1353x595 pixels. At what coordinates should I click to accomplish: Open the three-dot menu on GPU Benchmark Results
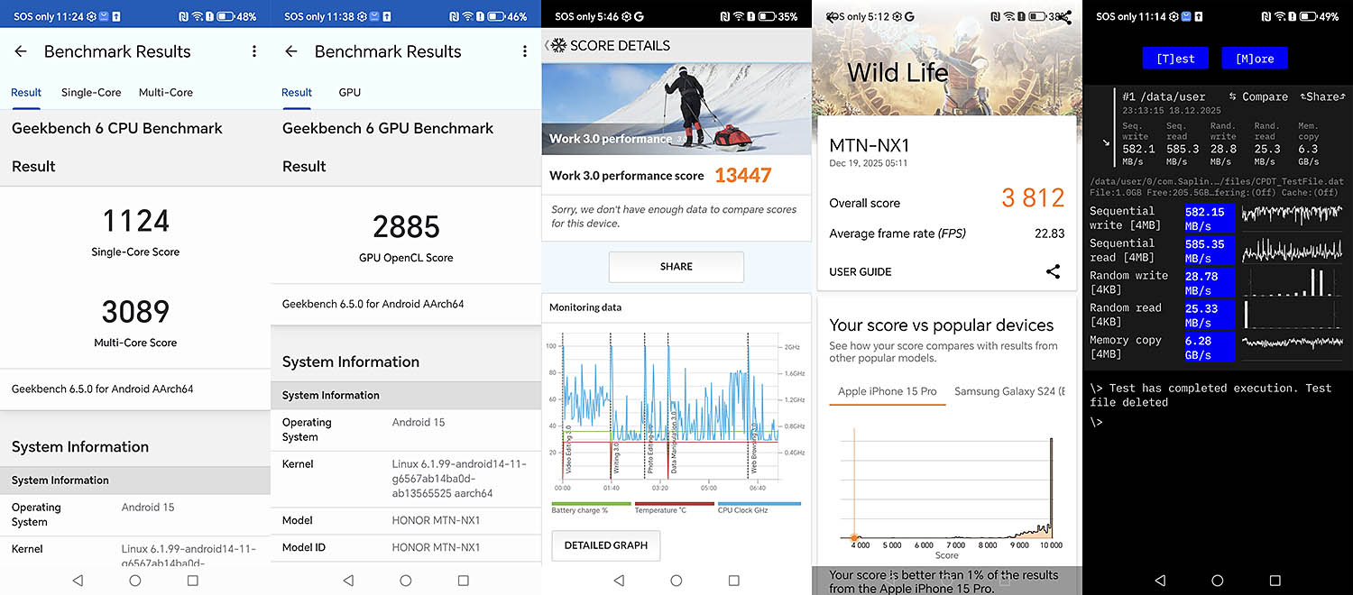[x=525, y=52]
